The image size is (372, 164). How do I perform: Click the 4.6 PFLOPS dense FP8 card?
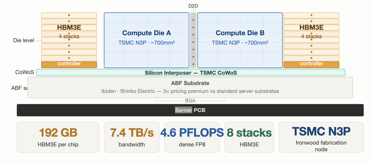[x=192, y=137]
